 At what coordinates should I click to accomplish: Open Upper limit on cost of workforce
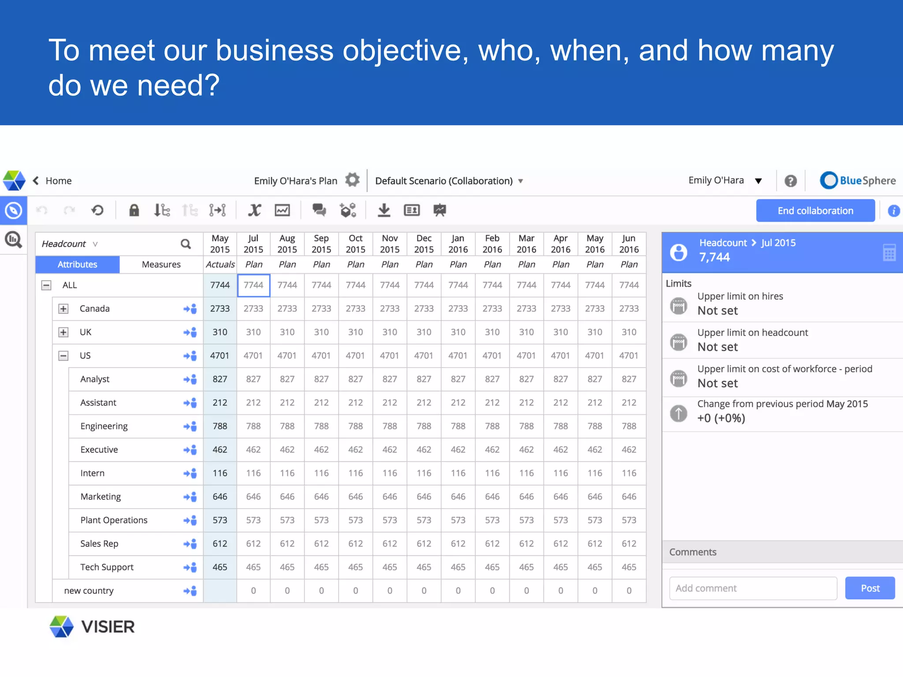pos(783,376)
